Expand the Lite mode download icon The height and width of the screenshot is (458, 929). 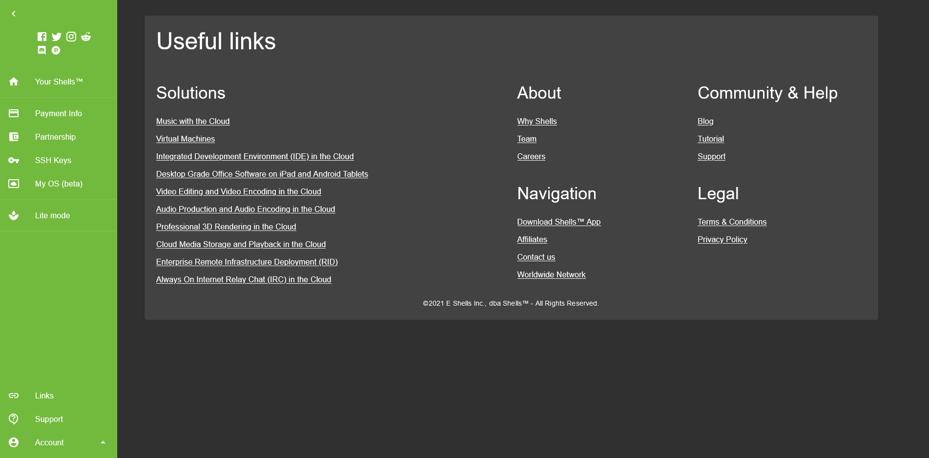coord(14,215)
